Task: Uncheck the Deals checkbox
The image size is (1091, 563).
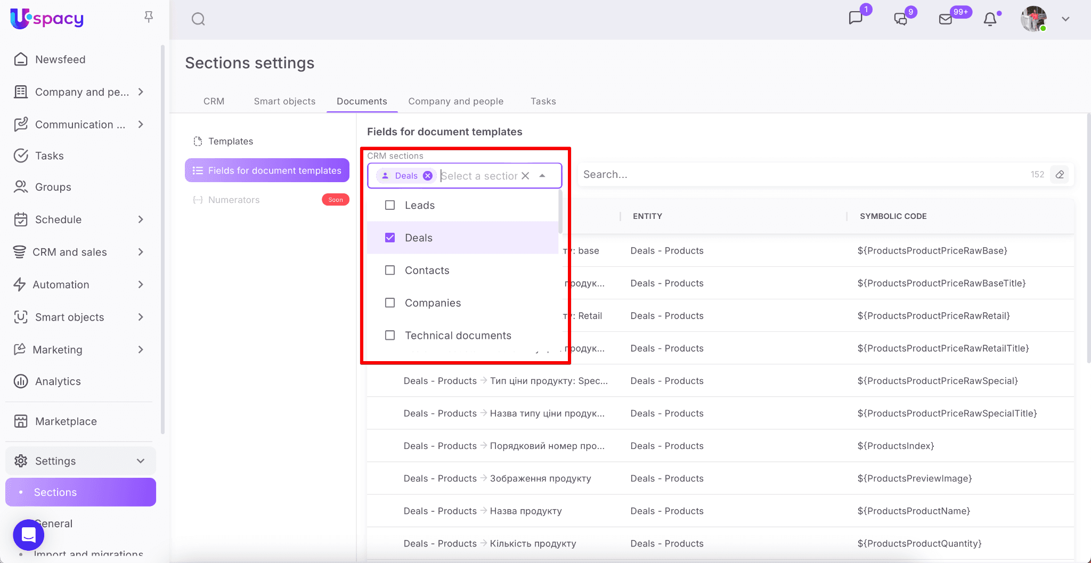Action: click(390, 238)
